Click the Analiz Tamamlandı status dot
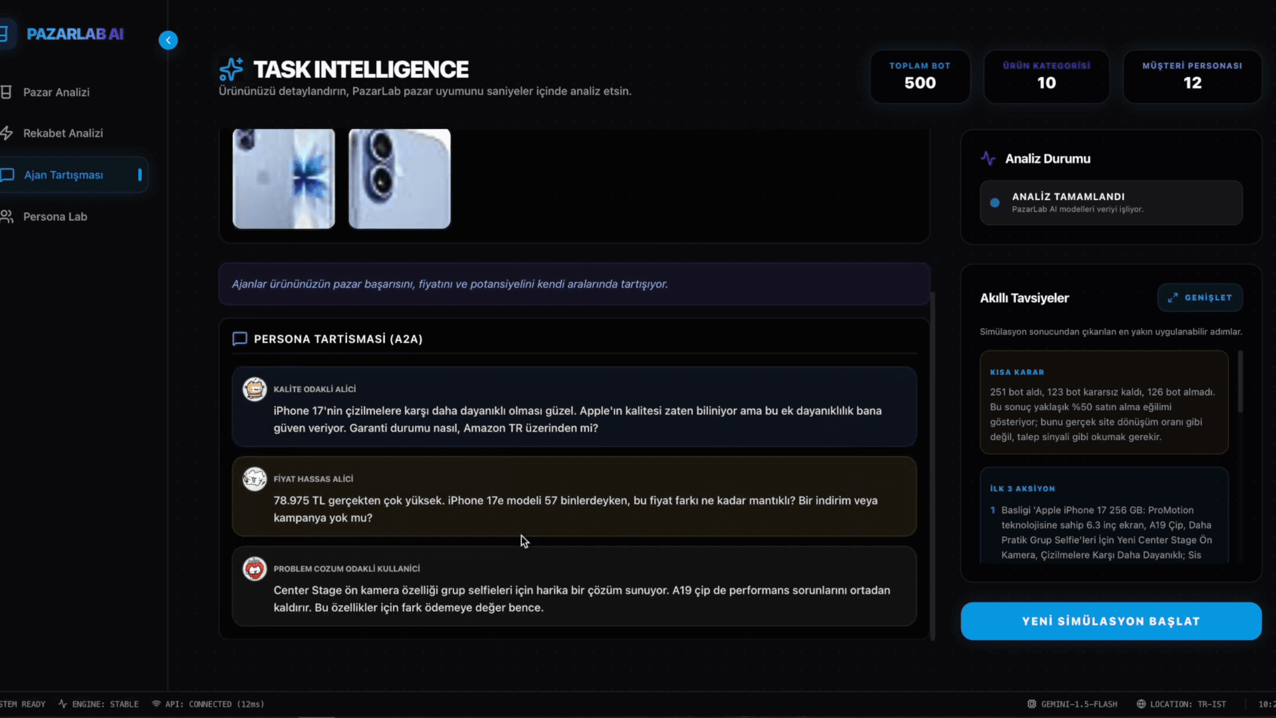 click(x=995, y=203)
